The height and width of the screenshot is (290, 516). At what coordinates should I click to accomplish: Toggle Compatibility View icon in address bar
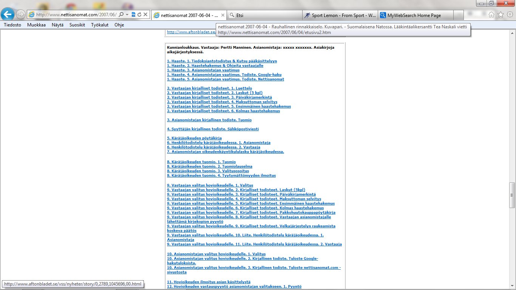133,15
